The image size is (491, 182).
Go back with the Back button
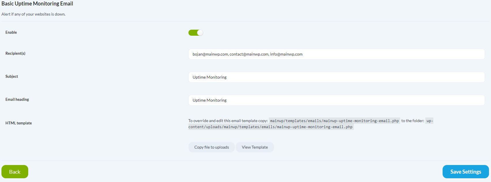(x=15, y=172)
